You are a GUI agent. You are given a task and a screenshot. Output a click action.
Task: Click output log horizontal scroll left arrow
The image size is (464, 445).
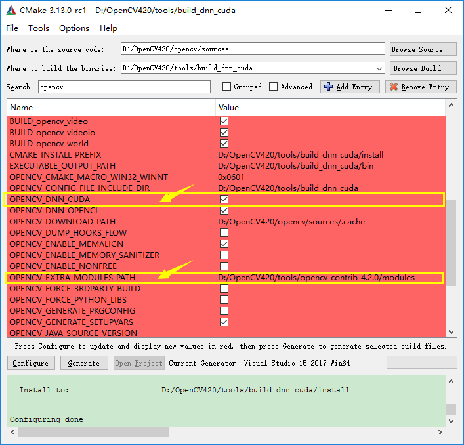tap(12, 432)
